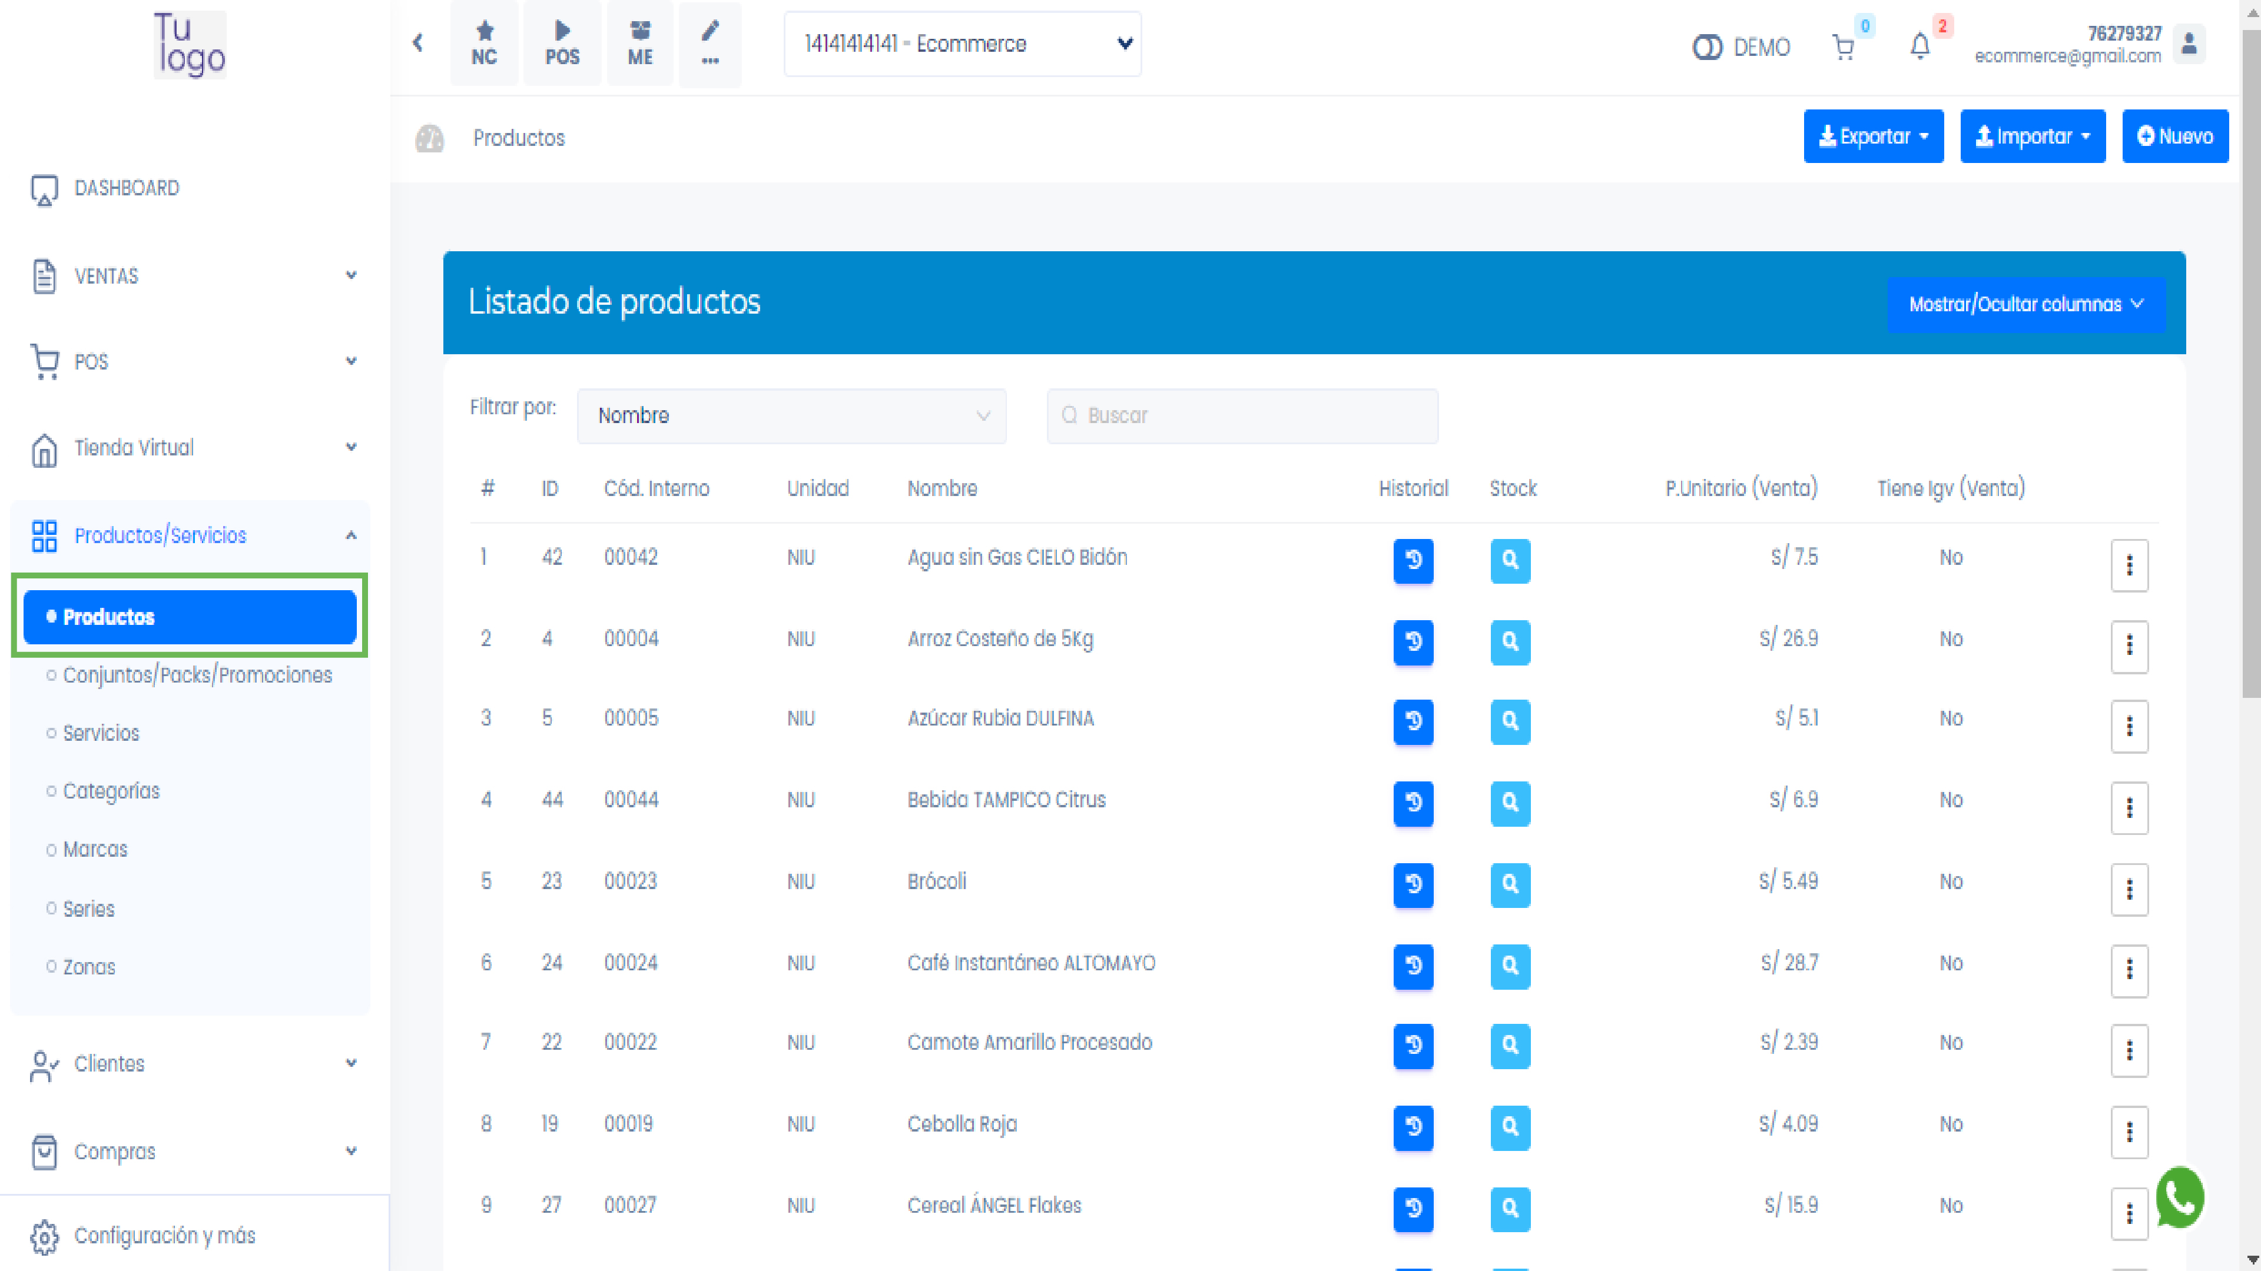Open the POS play shortcut
2261x1271 pixels.
(562, 43)
